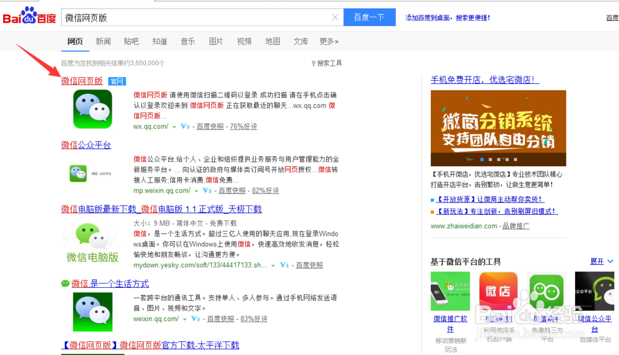Expand the 更多» tab menu
619x355 pixels.
click(x=329, y=41)
